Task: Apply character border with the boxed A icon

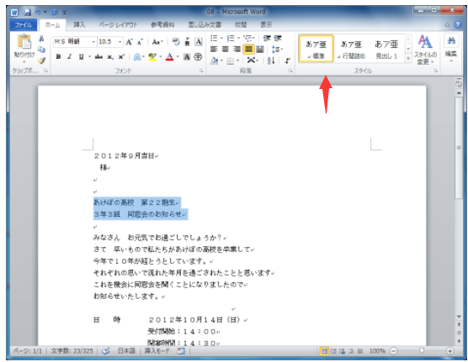Action: pyautogui.click(x=199, y=42)
